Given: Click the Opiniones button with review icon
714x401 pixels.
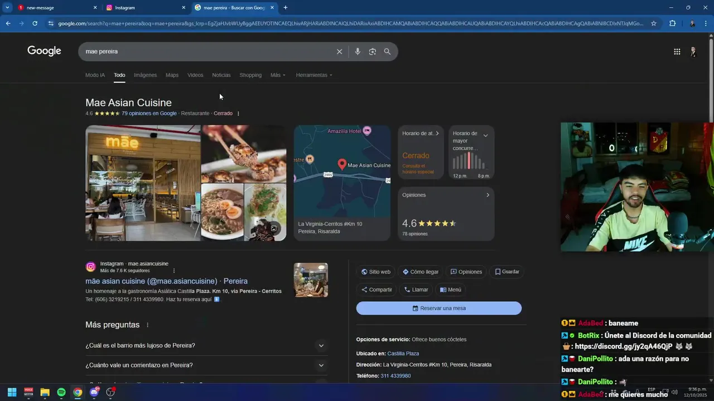Looking at the screenshot, I should tap(466, 272).
